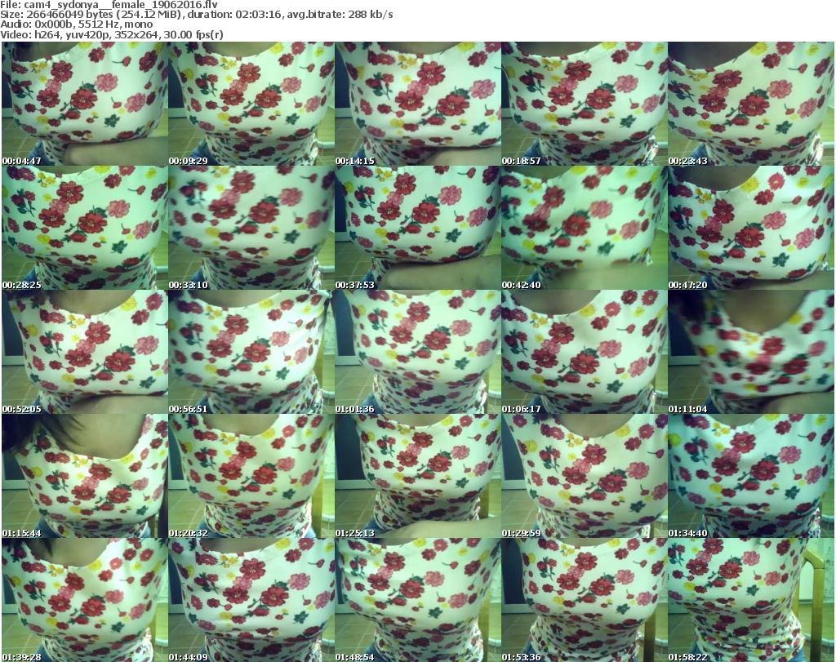Select the thumbnail stamped 00:42:40
Viewport: 836px width, 662px height.
(585, 228)
